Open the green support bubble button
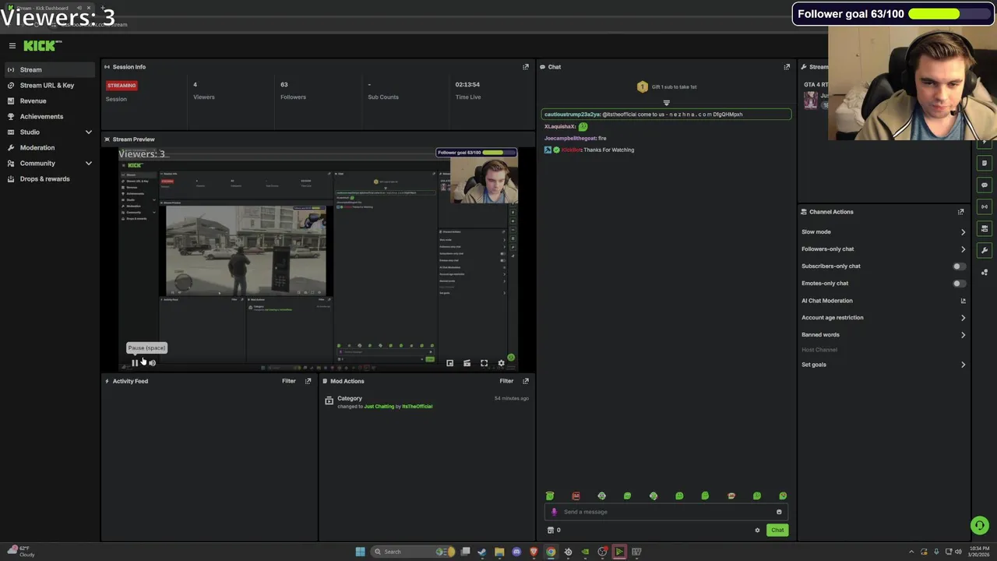Viewport: 997px width, 561px height. (979, 526)
